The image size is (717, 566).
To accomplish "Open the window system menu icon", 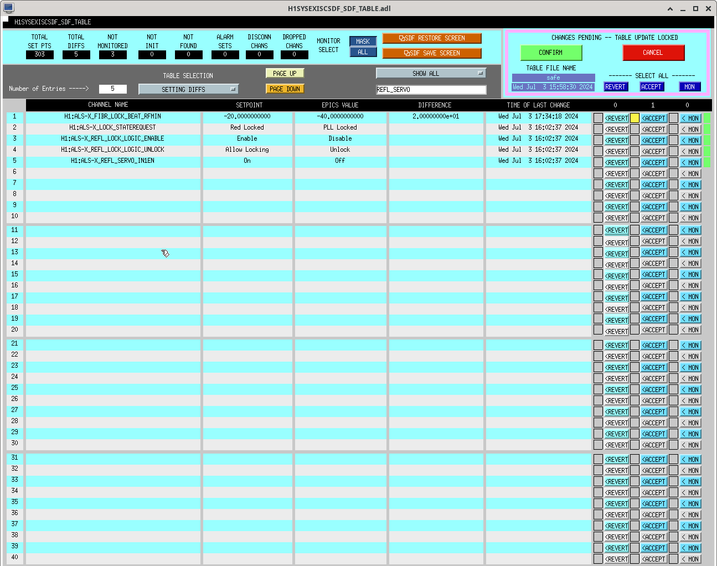I will (x=8, y=8).
